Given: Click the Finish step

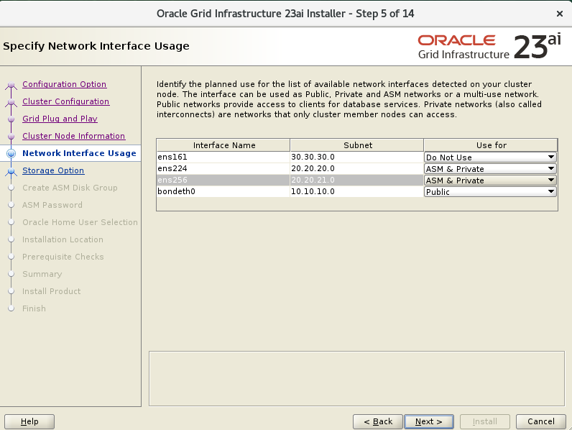Looking at the screenshot, I should coord(34,308).
